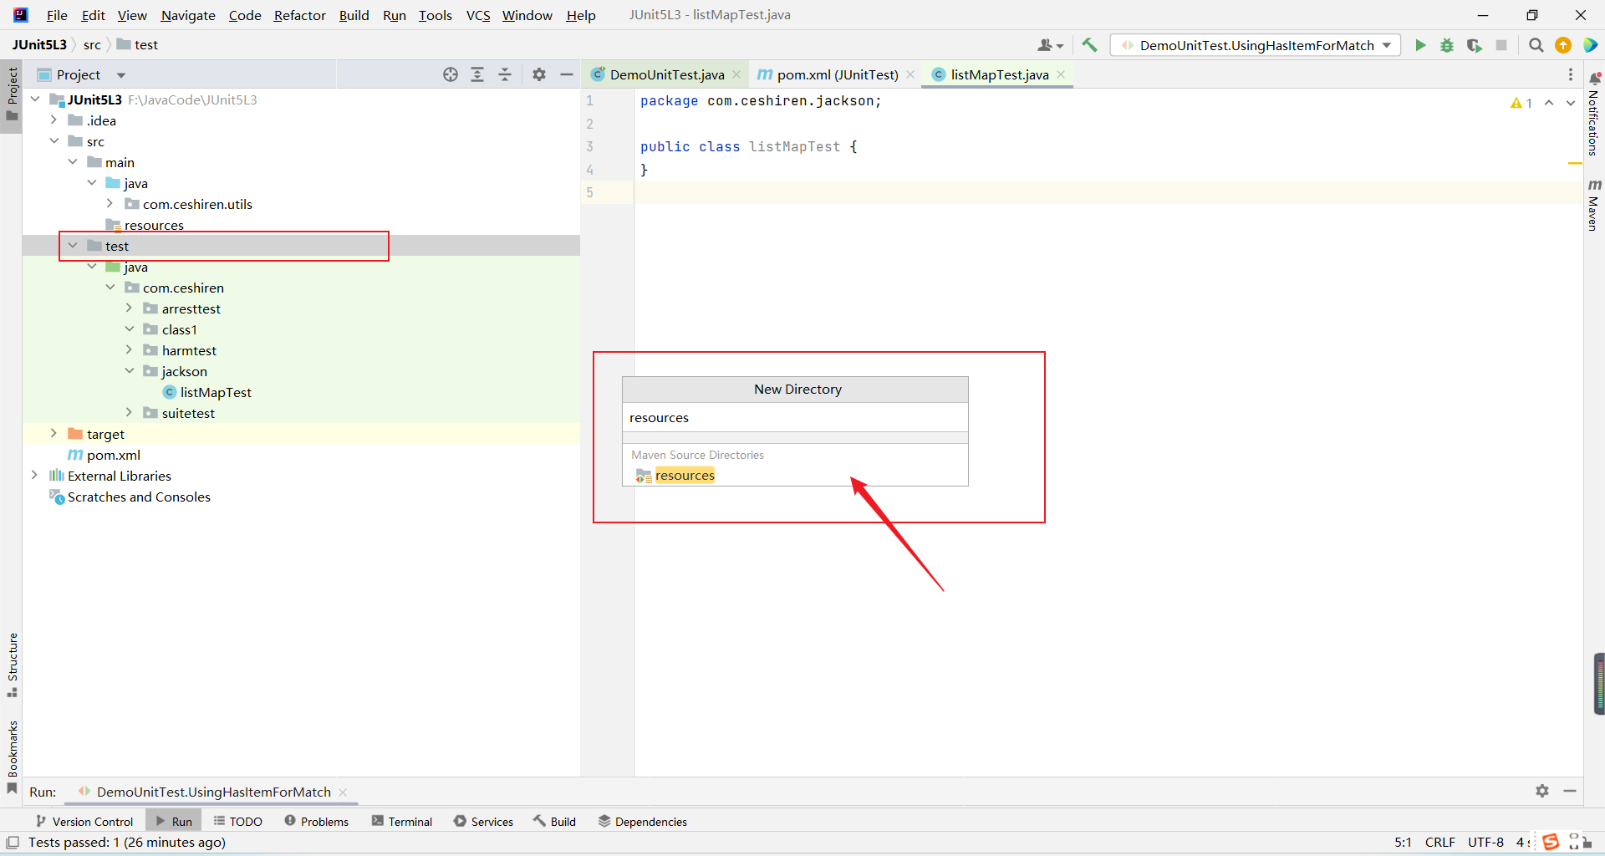The height and width of the screenshot is (856, 1605).
Task: Switch to the DemoUnitTest.java editor tab
Action: [666, 74]
